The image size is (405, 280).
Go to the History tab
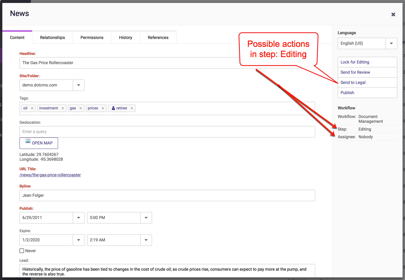(126, 38)
